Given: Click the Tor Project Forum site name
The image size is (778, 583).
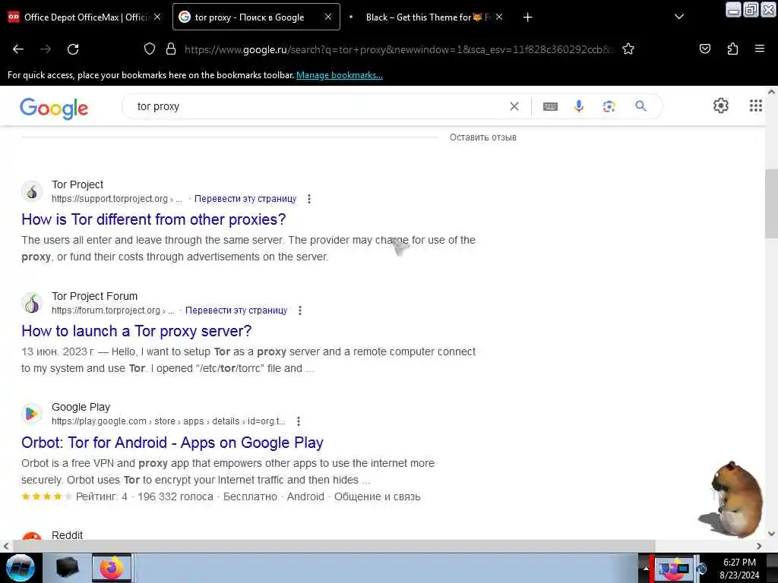Looking at the screenshot, I should point(94,296).
